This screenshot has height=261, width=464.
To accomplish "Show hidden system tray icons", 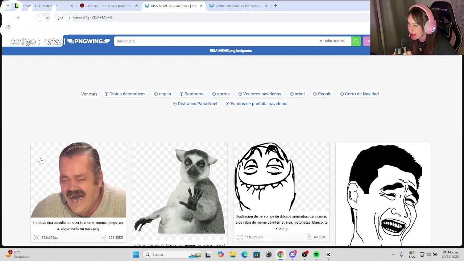I will point(393,254).
